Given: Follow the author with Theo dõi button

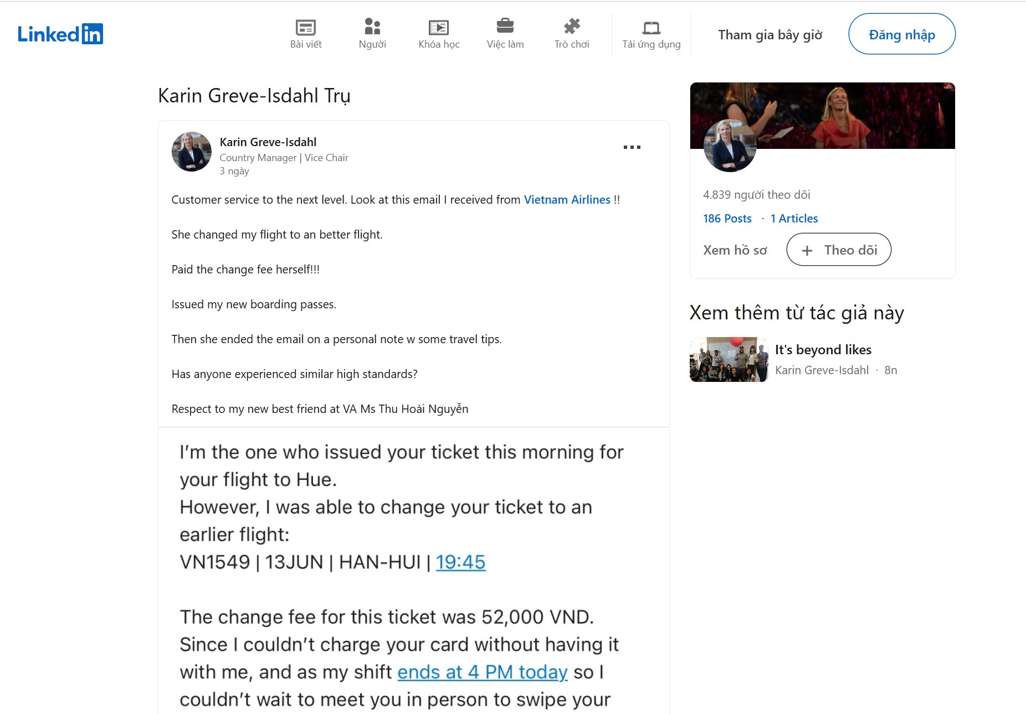Looking at the screenshot, I should point(839,250).
